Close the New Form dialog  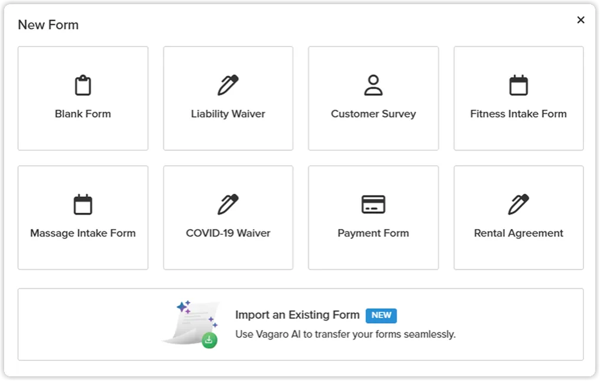pos(580,20)
